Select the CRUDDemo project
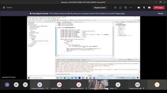167x93 pixels. tap(32, 24)
